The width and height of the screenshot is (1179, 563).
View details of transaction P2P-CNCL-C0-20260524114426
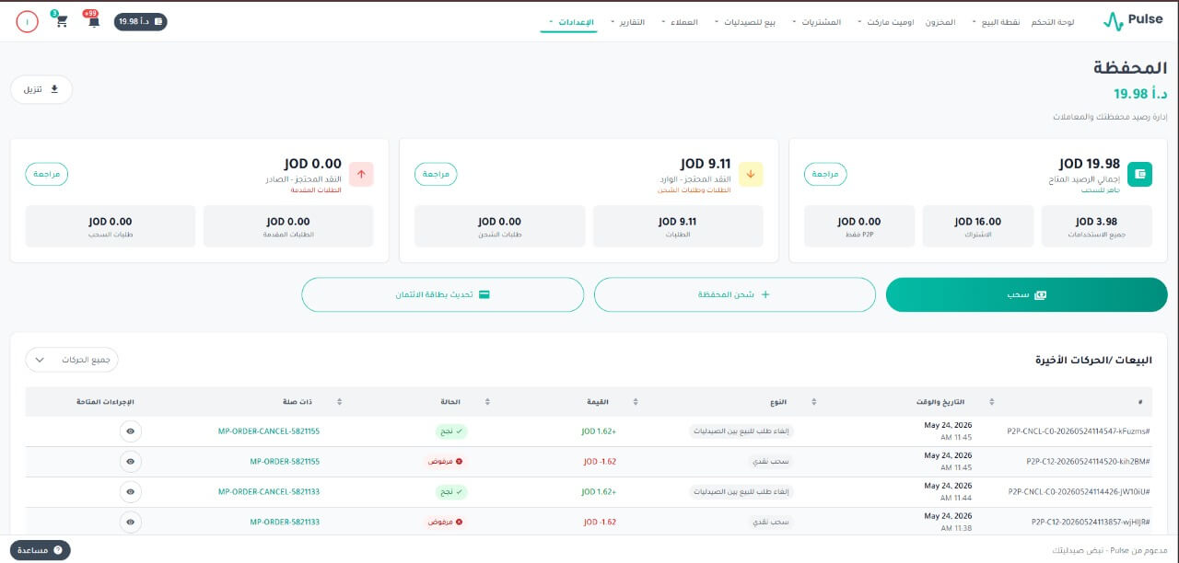130,492
